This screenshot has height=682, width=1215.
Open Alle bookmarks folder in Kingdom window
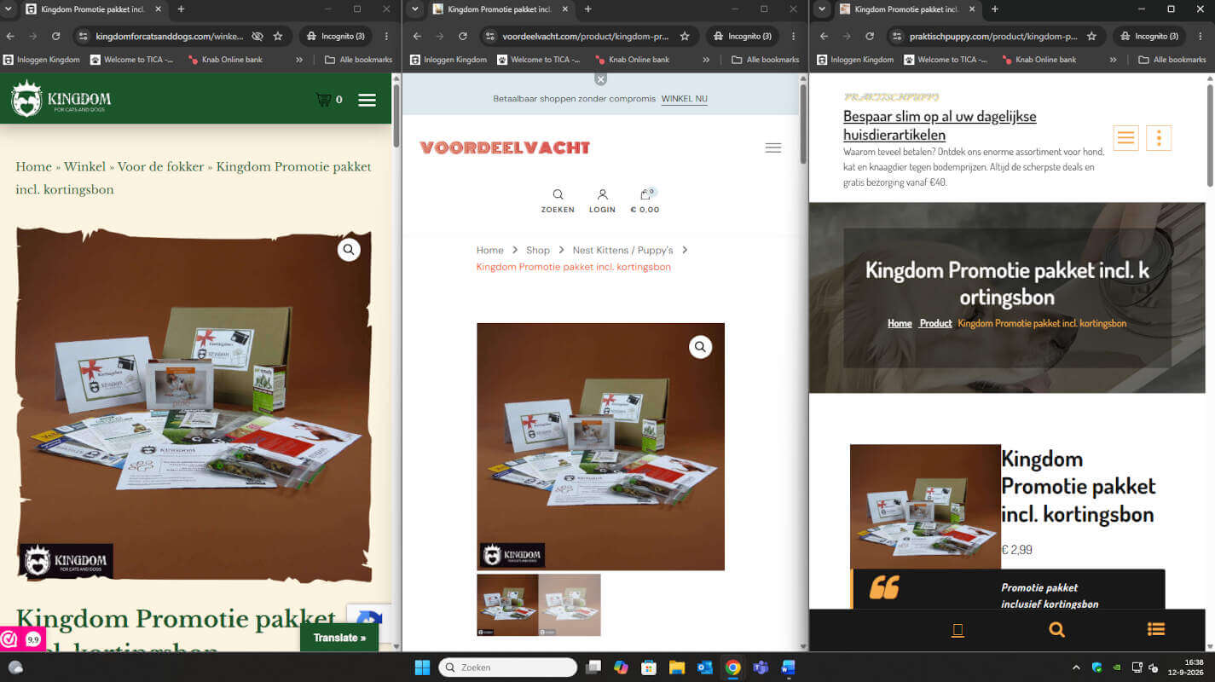tap(358, 60)
